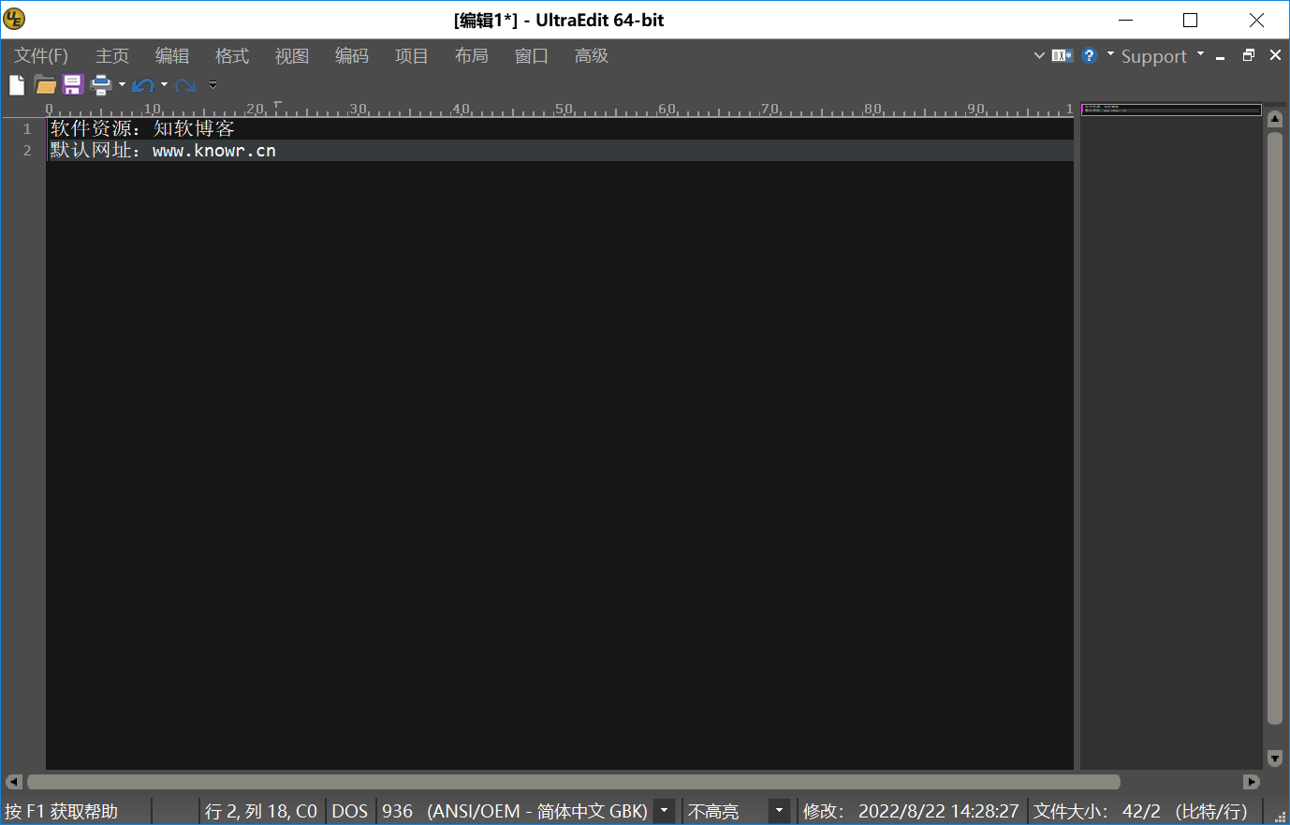This screenshot has height=825, width=1290.
Task: Save the document with the purple floppy icon
Action: tap(73, 85)
